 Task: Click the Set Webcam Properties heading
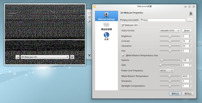[132, 13]
